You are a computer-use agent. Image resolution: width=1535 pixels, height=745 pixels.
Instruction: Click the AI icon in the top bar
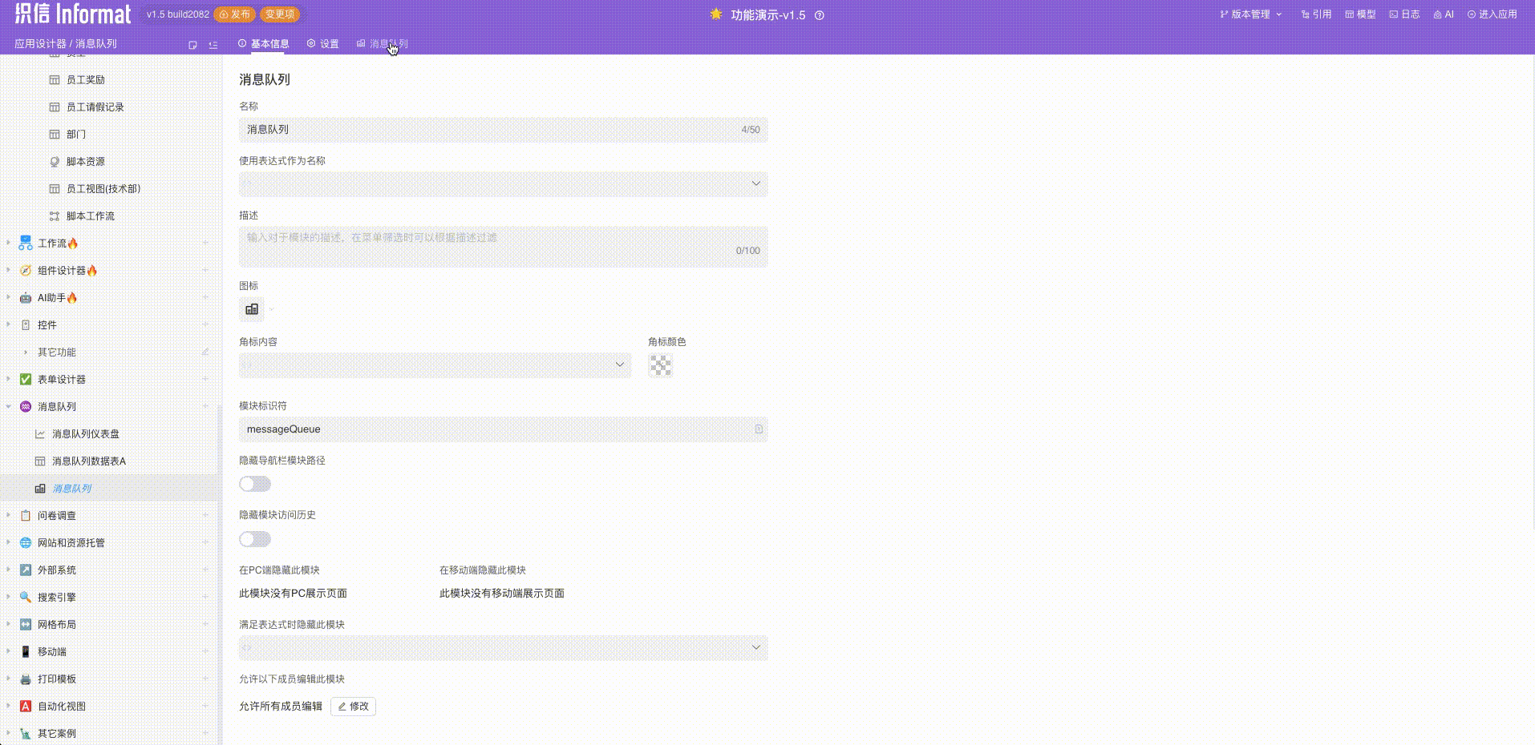pos(1444,14)
